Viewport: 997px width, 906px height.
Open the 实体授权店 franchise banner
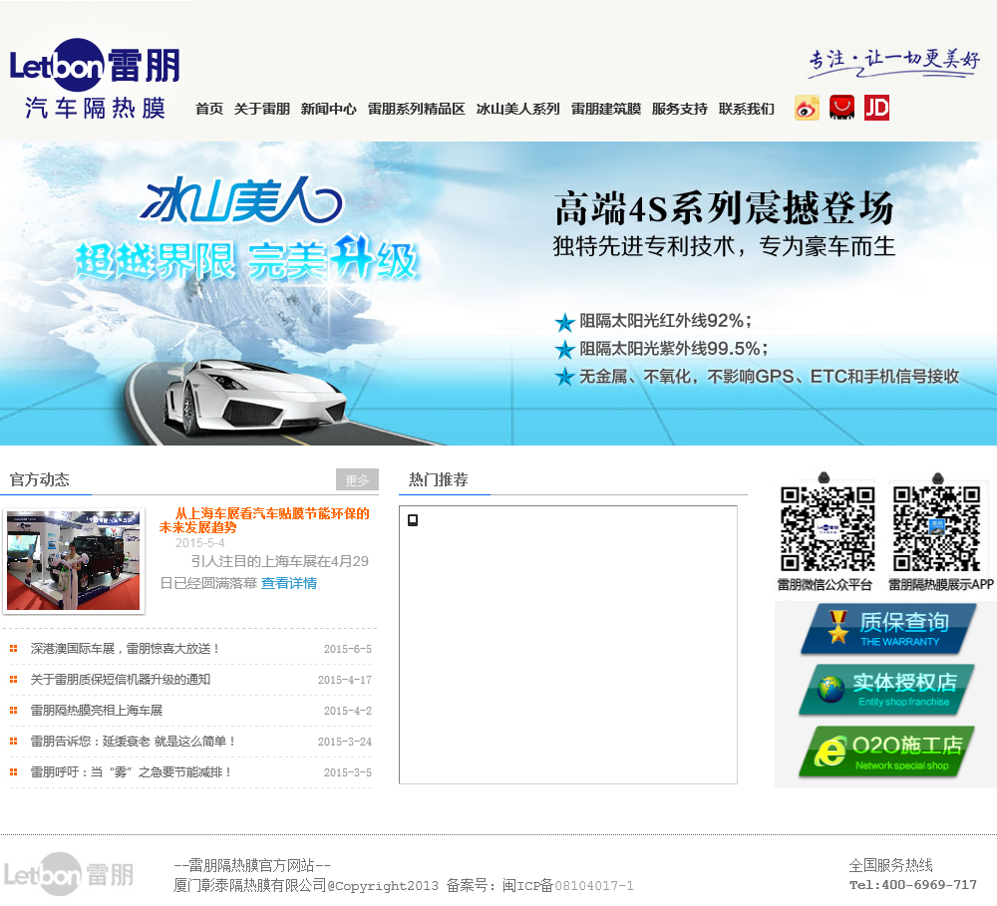pyautogui.click(x=886, y=690)
